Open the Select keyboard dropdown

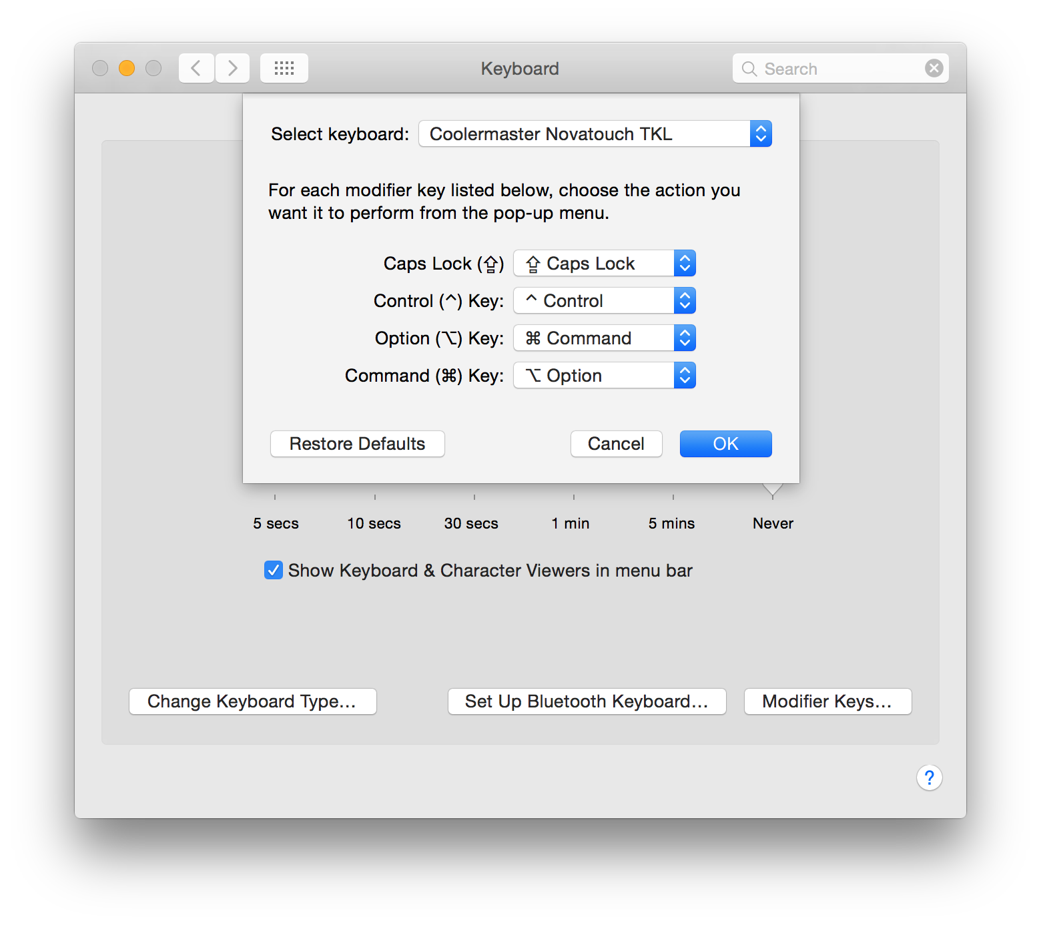coord(595,133)
